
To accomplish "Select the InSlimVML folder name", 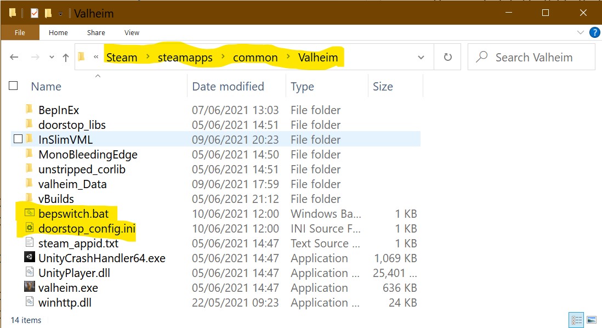I will [x=66, y=139].
